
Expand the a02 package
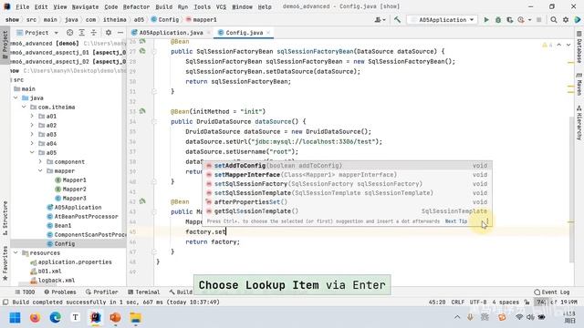coord(32,126)
